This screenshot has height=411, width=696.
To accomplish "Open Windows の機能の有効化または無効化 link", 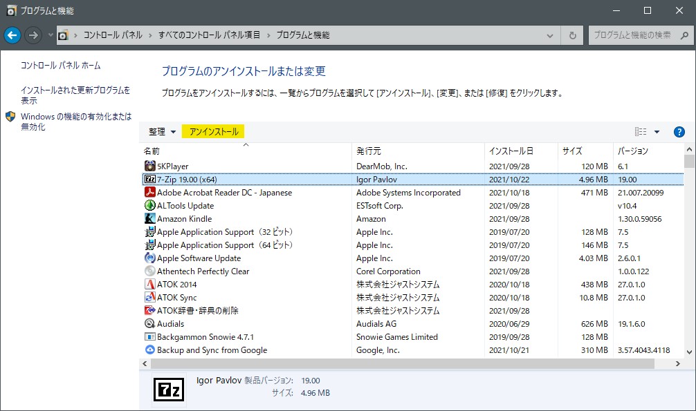I will (76, 122).
